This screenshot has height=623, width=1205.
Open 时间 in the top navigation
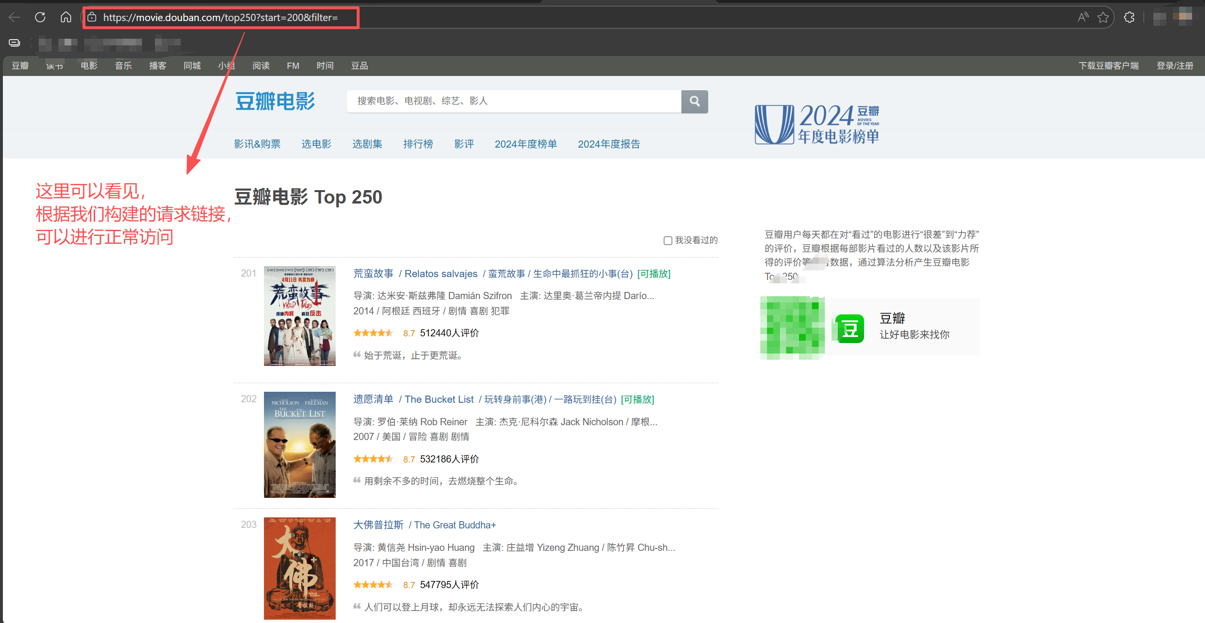[325, 66]
